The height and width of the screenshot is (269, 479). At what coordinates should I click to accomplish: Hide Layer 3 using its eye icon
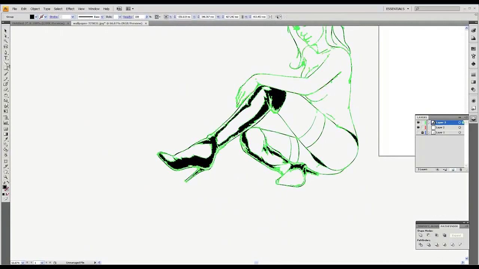click(418, 123)
